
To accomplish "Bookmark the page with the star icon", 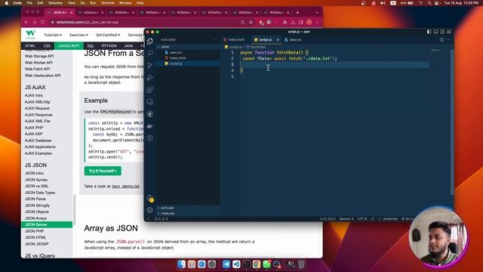I will 251,22.
